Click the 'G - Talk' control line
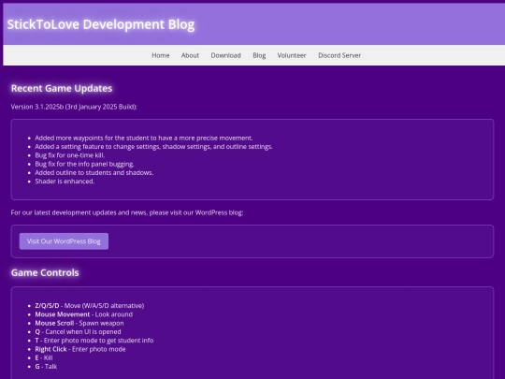This screenshot has height=379, width=505. (x=46, y=367)
